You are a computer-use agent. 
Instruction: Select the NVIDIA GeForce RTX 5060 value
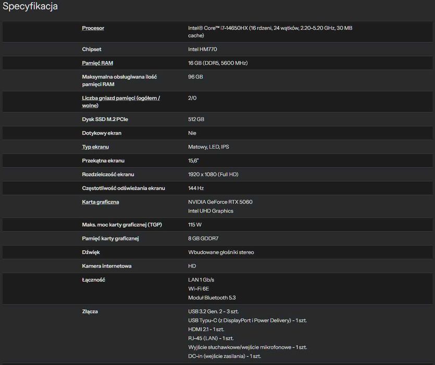[220, 202]
